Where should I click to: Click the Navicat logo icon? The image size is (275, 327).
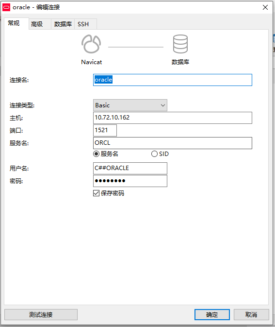click(91, 44)
